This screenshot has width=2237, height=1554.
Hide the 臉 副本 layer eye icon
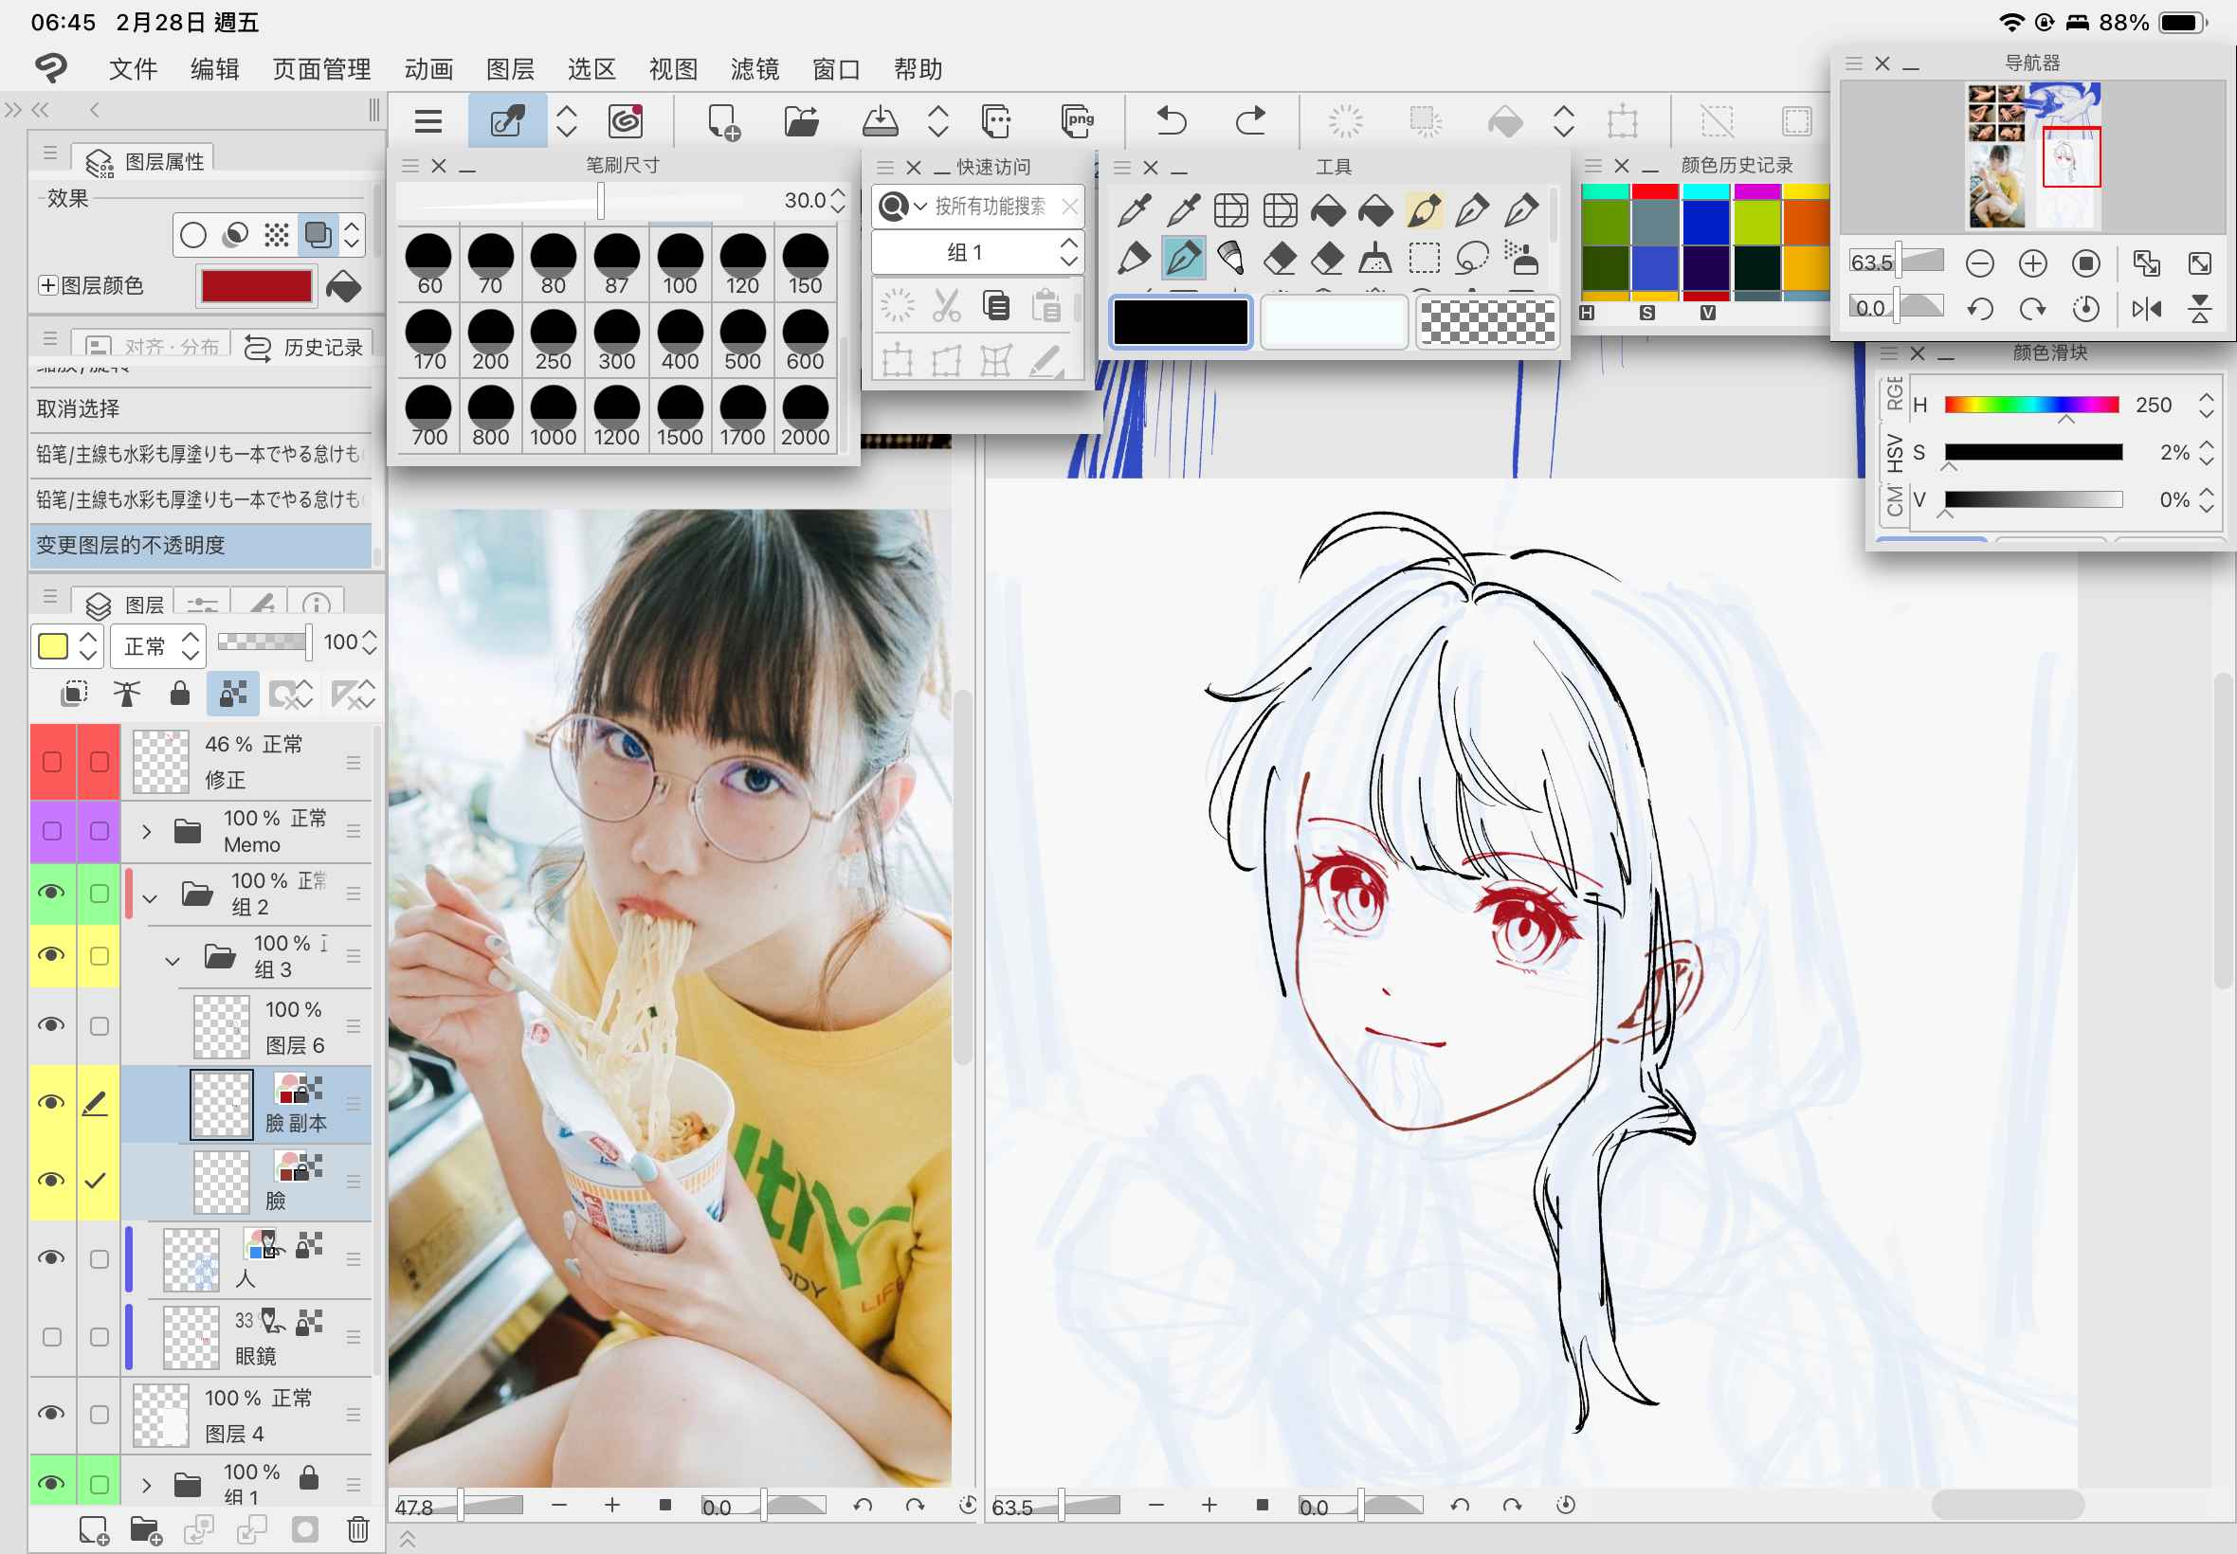(52, 1102)
